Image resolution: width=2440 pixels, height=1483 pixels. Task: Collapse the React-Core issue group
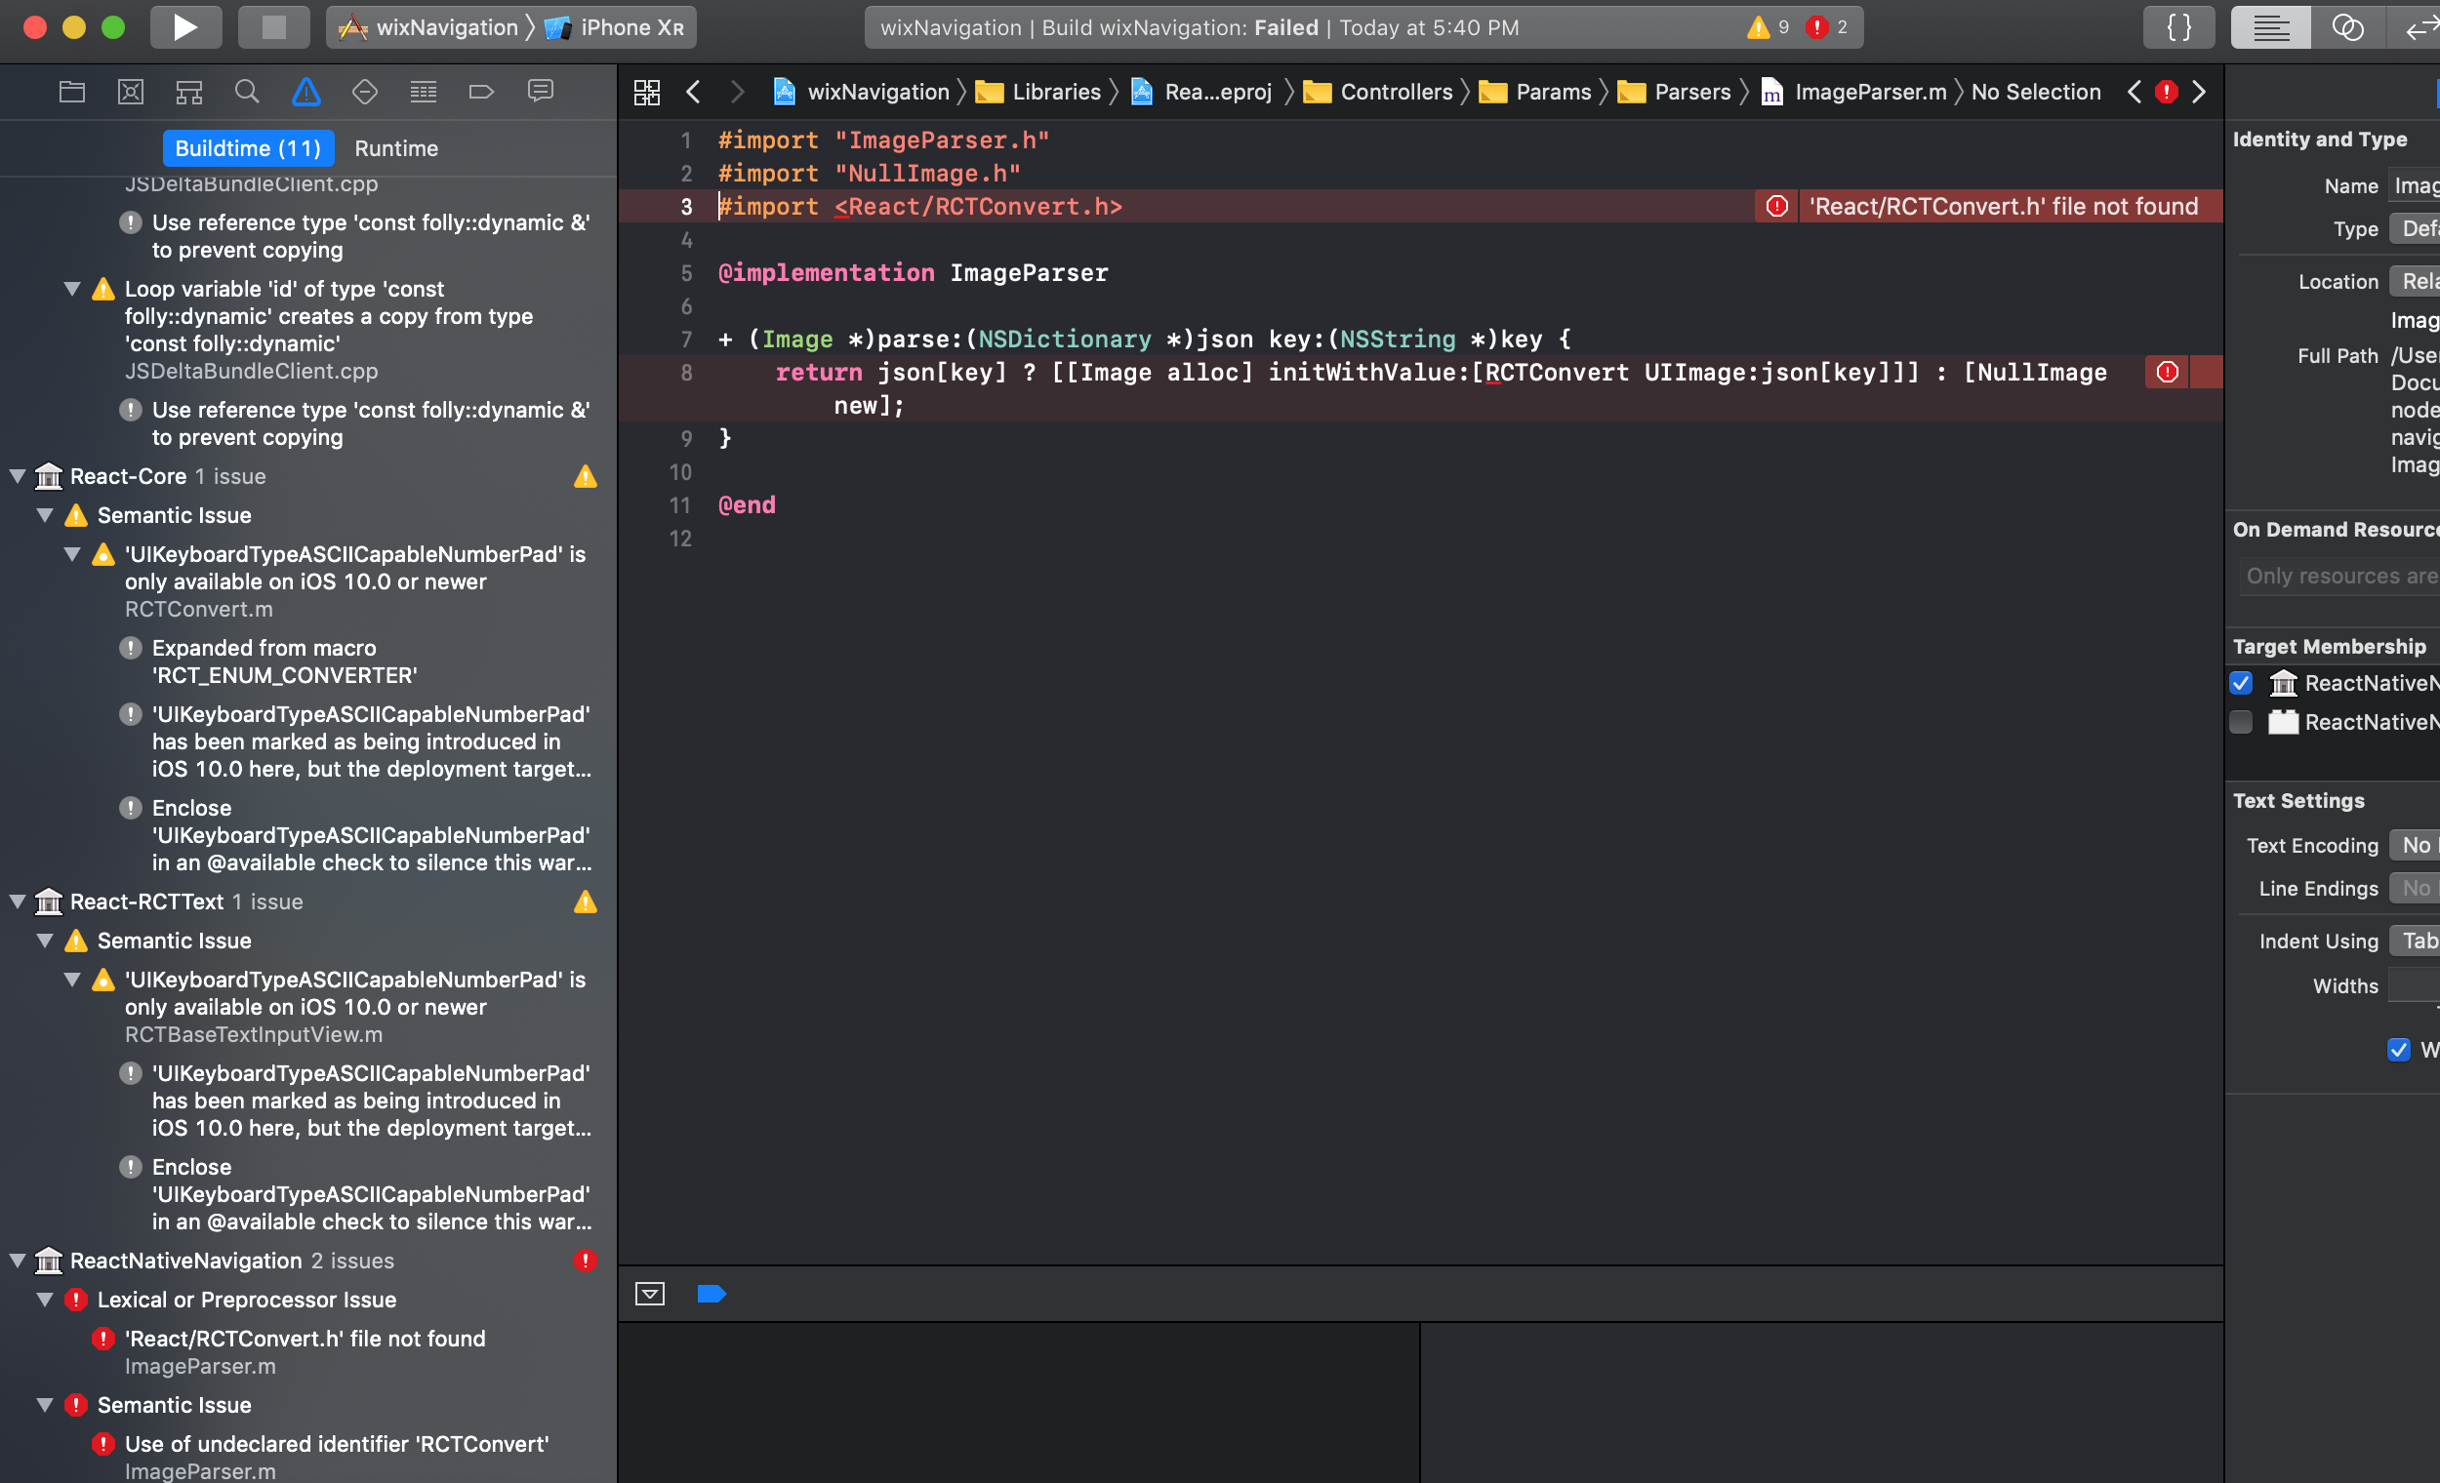click(16, 476)
